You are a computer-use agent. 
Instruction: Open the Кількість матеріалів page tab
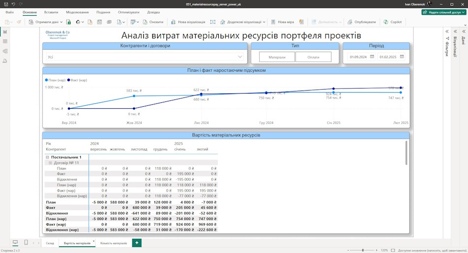pos(114,243)
